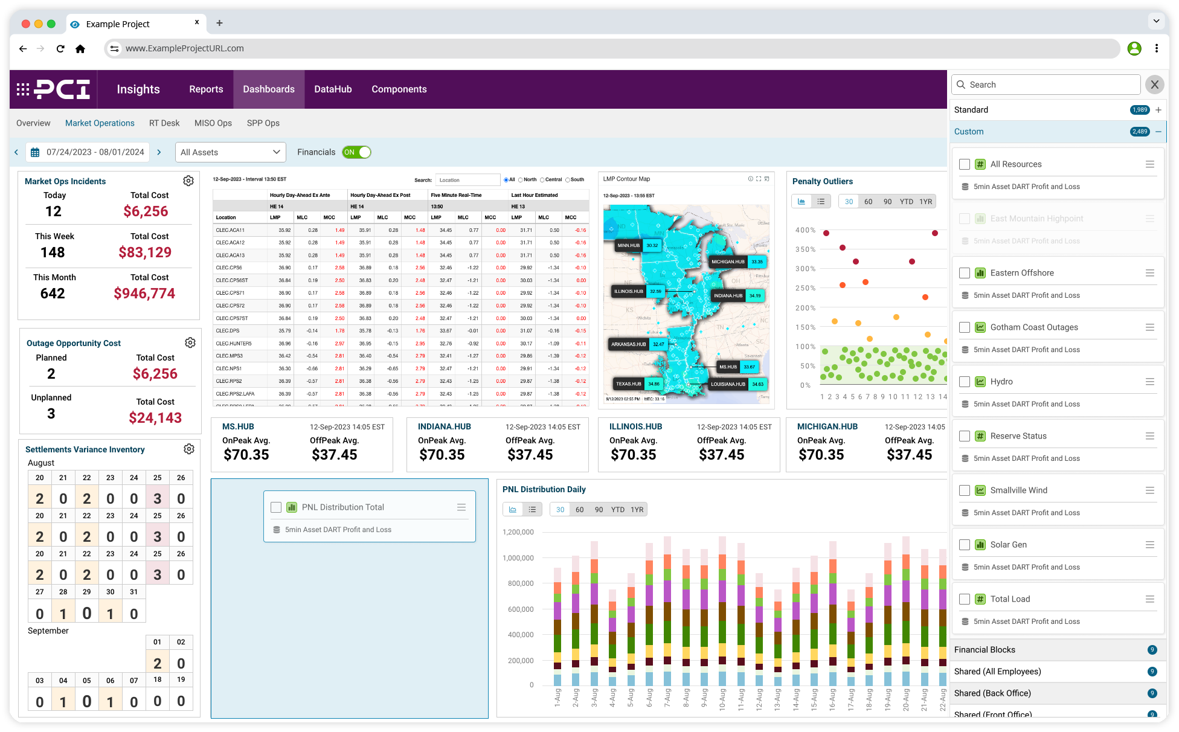Select YTD range for Penalty Outliers
This screenshot has width=1179, height=732.
907,201
